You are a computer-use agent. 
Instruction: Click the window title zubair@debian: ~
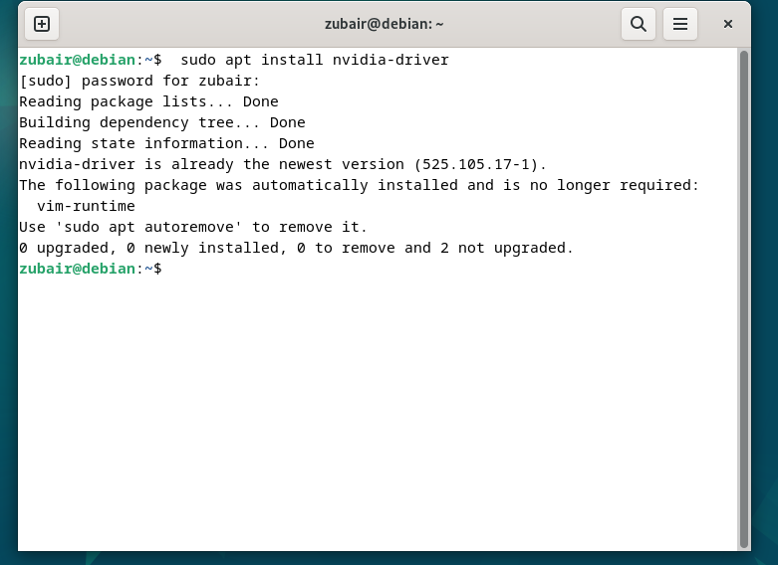coord(385,24)
